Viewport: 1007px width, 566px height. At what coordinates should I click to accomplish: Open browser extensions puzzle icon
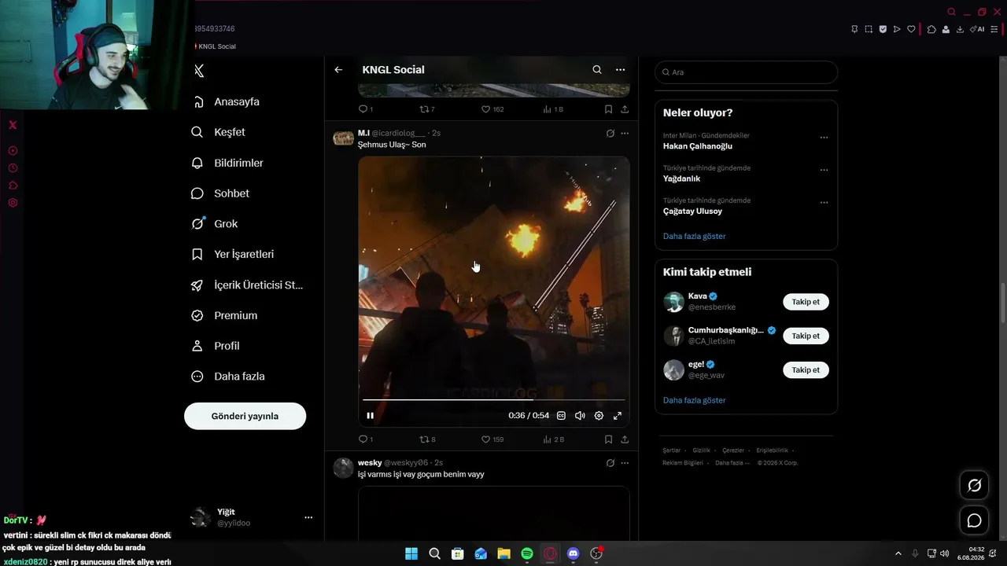[x=931, y=29]
